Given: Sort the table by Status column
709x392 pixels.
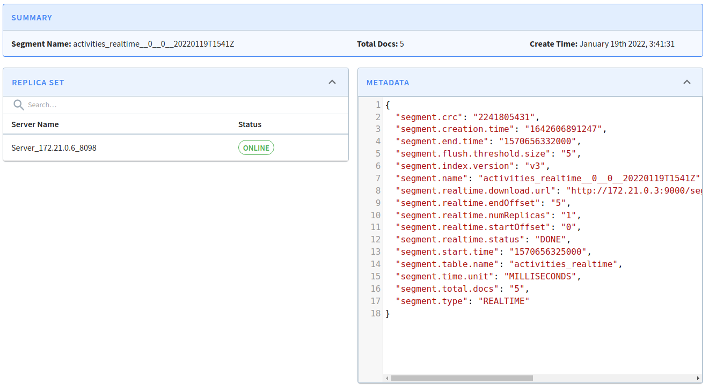Looking at the screenshot, I should coord(250,124).
